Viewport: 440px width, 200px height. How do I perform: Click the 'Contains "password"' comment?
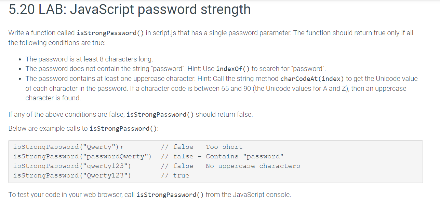245,156
